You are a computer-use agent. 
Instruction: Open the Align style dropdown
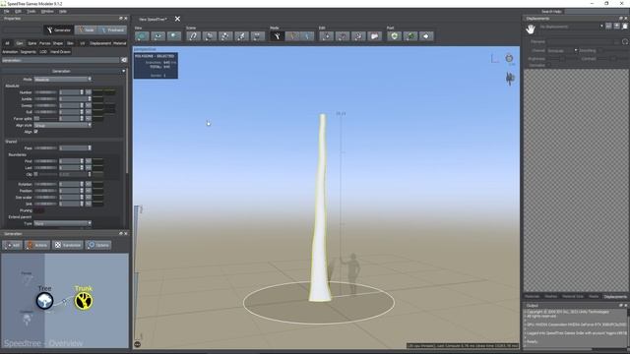tap(63, 125)
